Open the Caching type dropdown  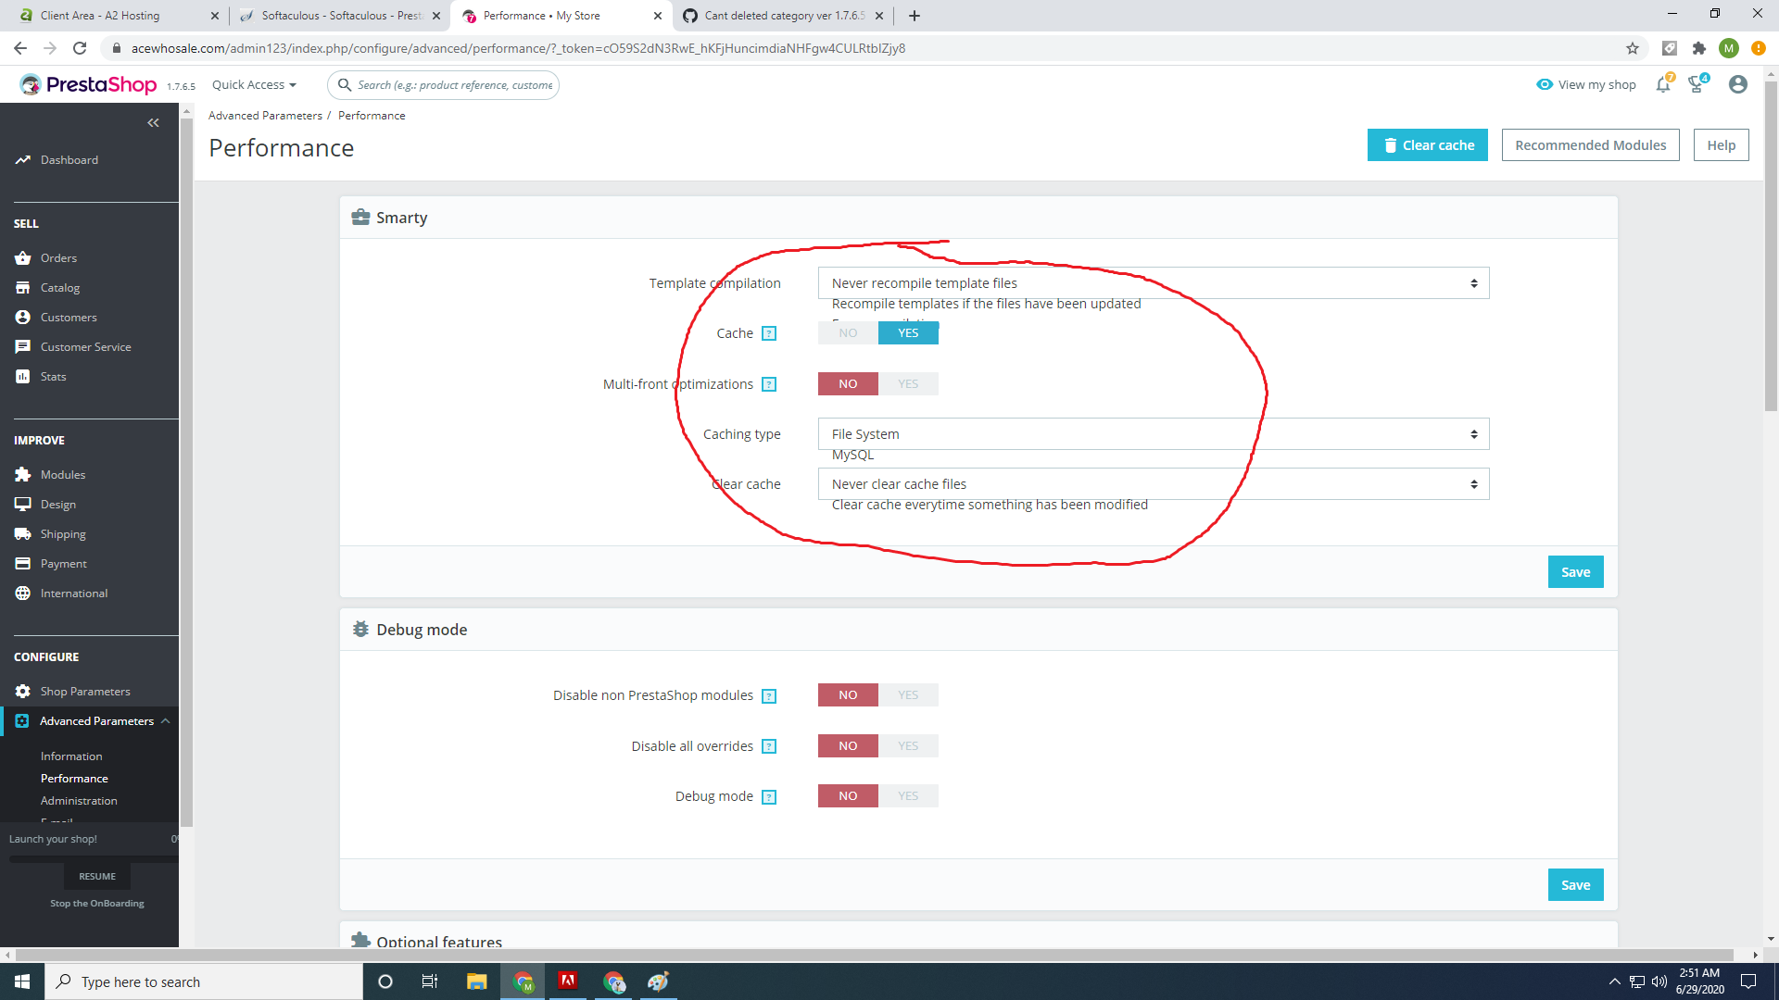[1153, 434]
